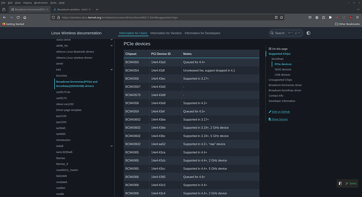The image size is (362, 197).
Task: Expand the b43 sidebar section
Action: point(112,69)
